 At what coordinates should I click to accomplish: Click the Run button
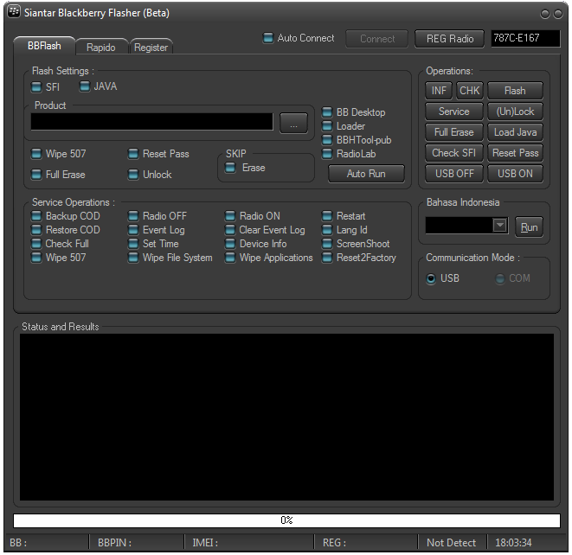pos(529,227)
